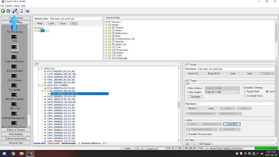Screen dimensions: 279x157
Task: Click the green back arrow toolbar icon
Action: [x=3, y=11]
